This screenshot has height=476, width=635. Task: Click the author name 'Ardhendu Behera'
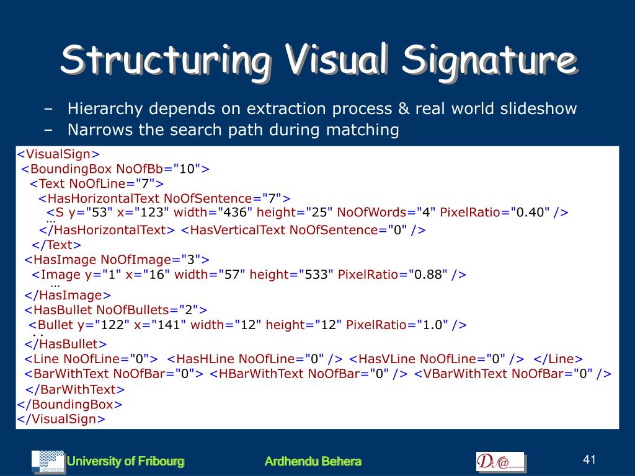(313, 461)
